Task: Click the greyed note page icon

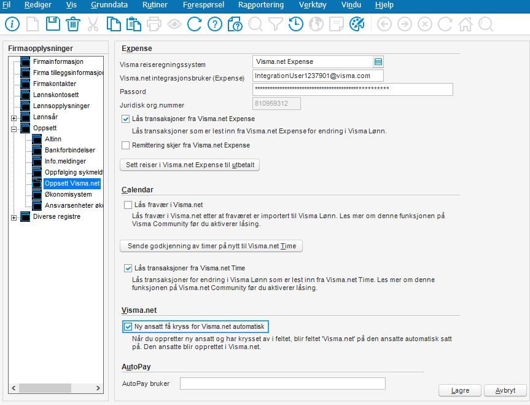Action: (x=337, y=25)
